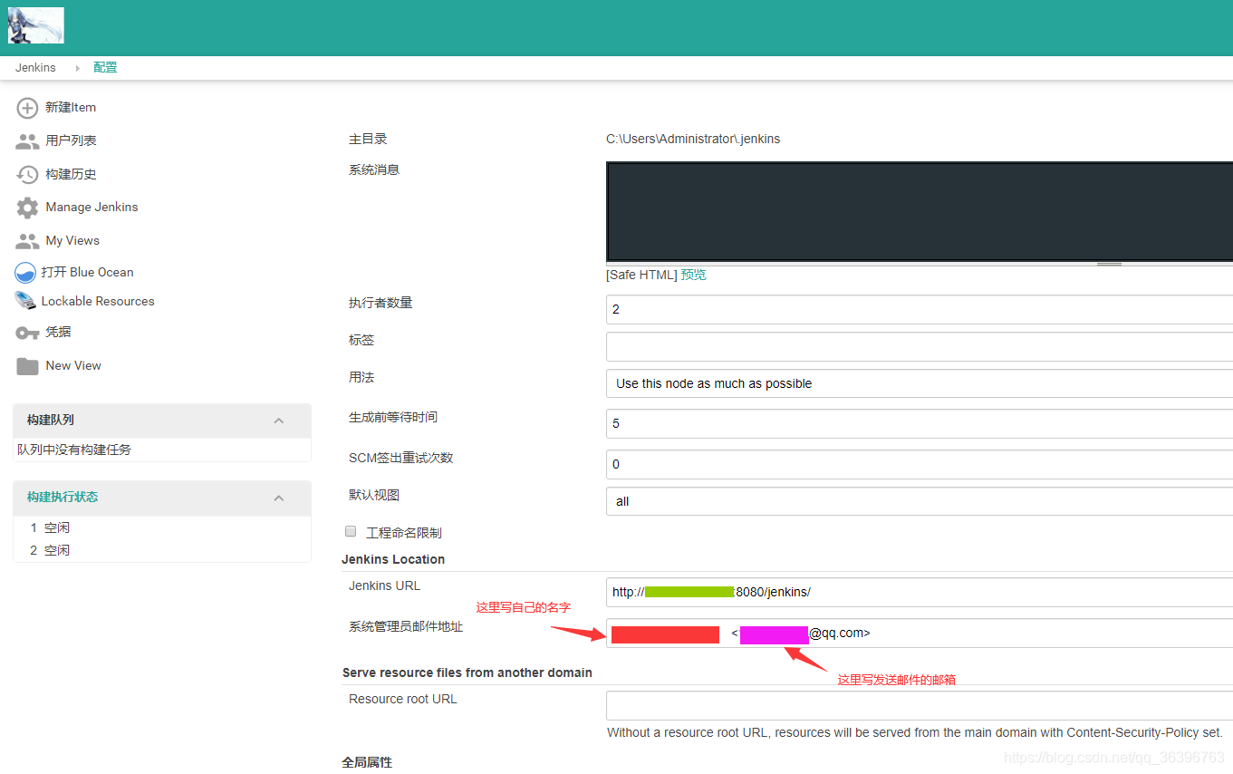Click the Lockable Resources icon

25,301
